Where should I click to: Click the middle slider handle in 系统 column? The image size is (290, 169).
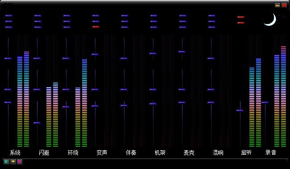[x=8, y=89]
